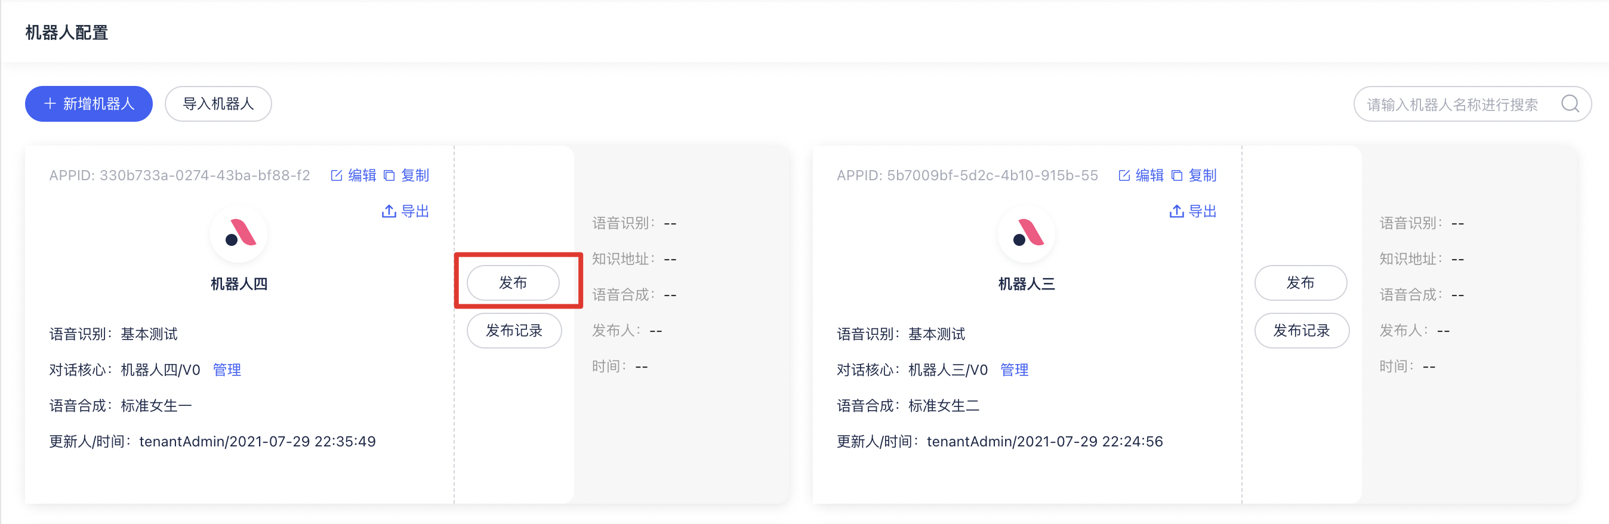This screenshot has height=524, width=1609.
Task: Edit 机器人三 via 编辑 link
Action: pyautogui.click(x=1149, y=175)
